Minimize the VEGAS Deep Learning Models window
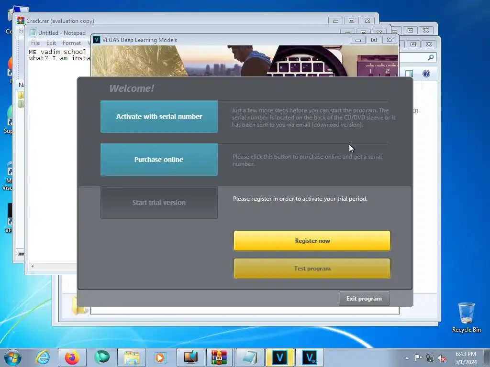 [x=358, y=40]
